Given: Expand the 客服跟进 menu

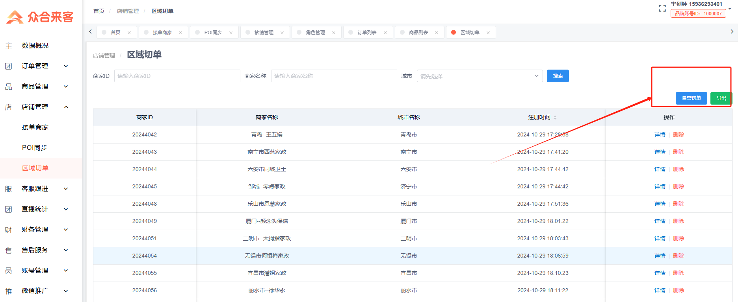Looking at the screenshot, I should tap(66, 189).
